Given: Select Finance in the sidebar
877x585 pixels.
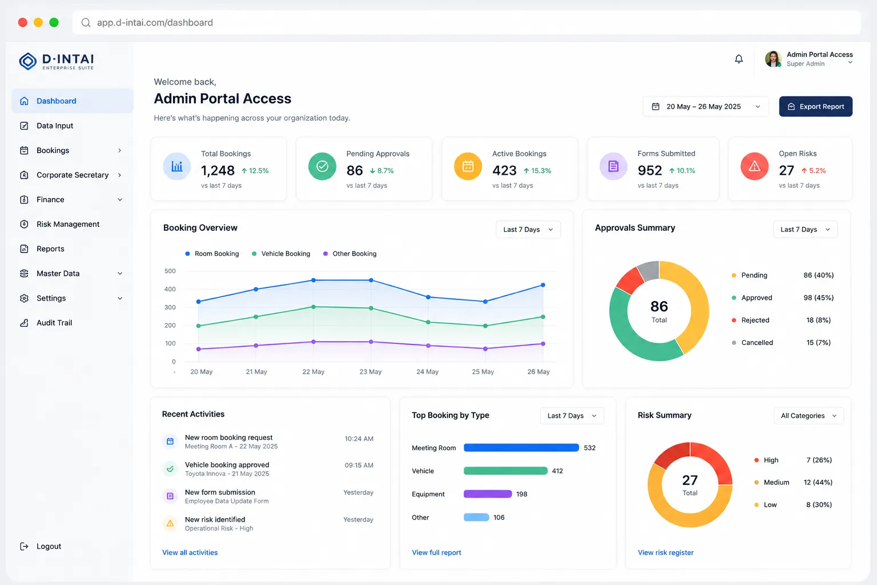Looking at the screenshot, I should coord(73,199).
